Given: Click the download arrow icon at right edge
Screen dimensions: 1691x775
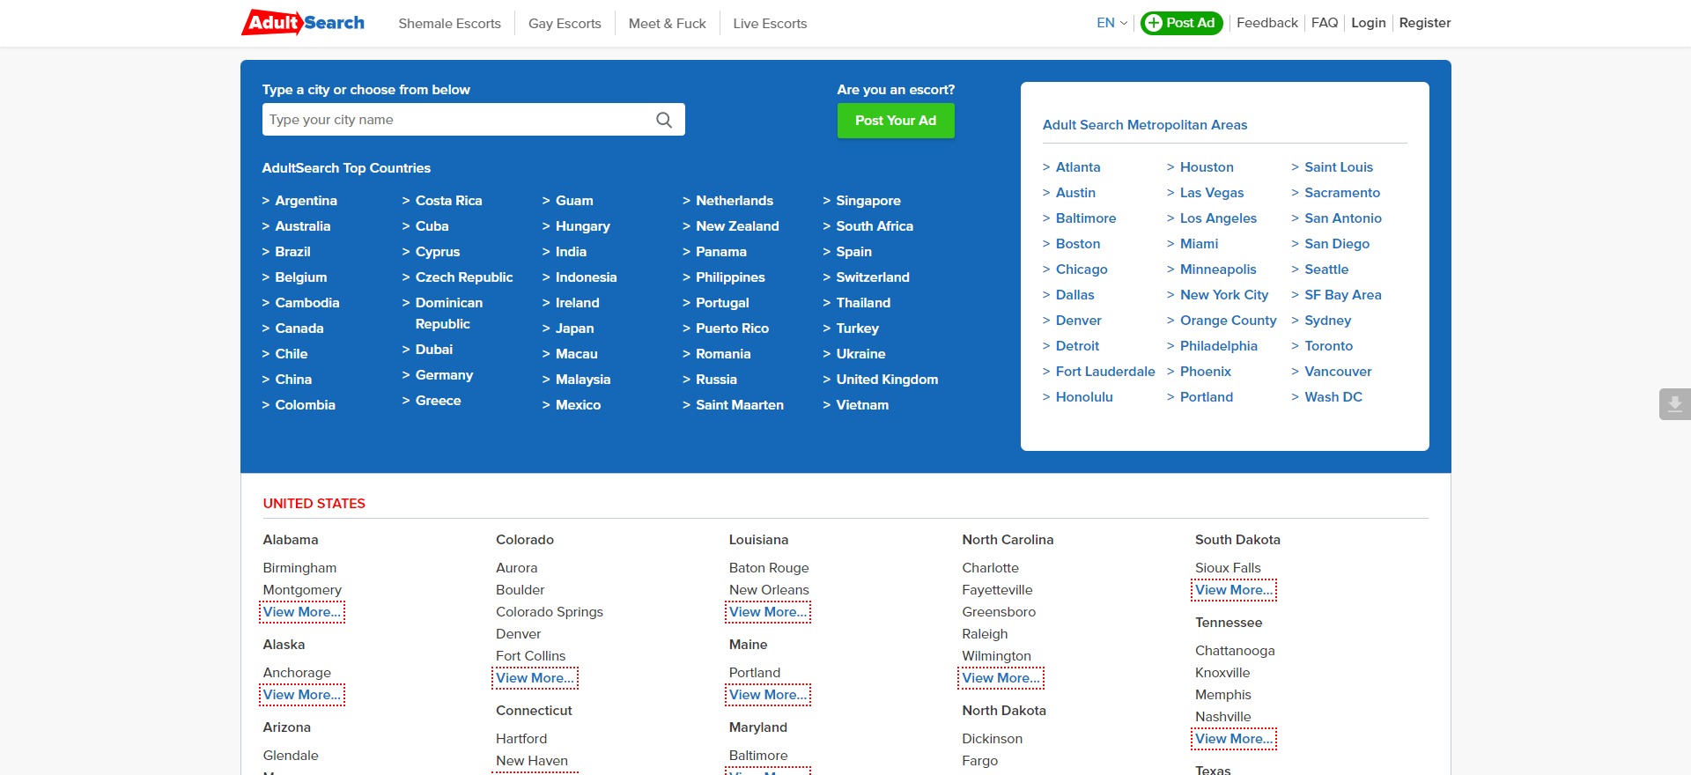Looking at the screenshot, I should (x=1674, y=404).
